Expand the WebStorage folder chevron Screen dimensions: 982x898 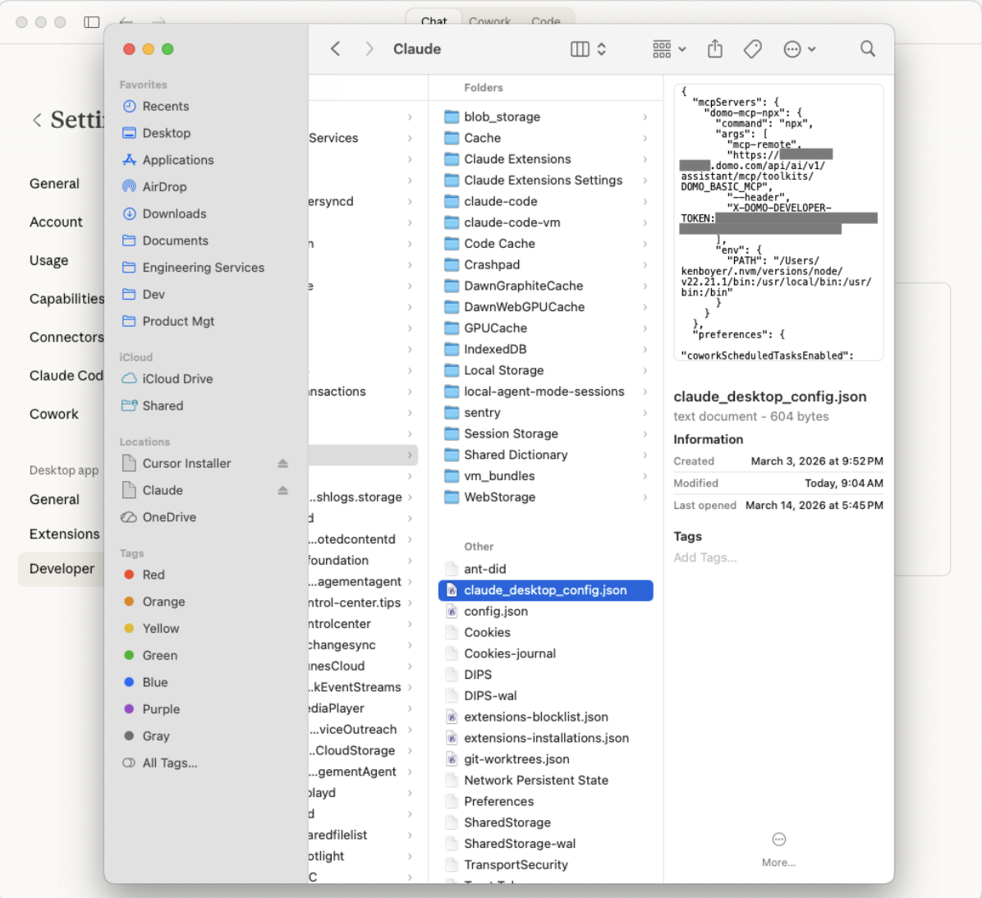(x=645, y=498)
